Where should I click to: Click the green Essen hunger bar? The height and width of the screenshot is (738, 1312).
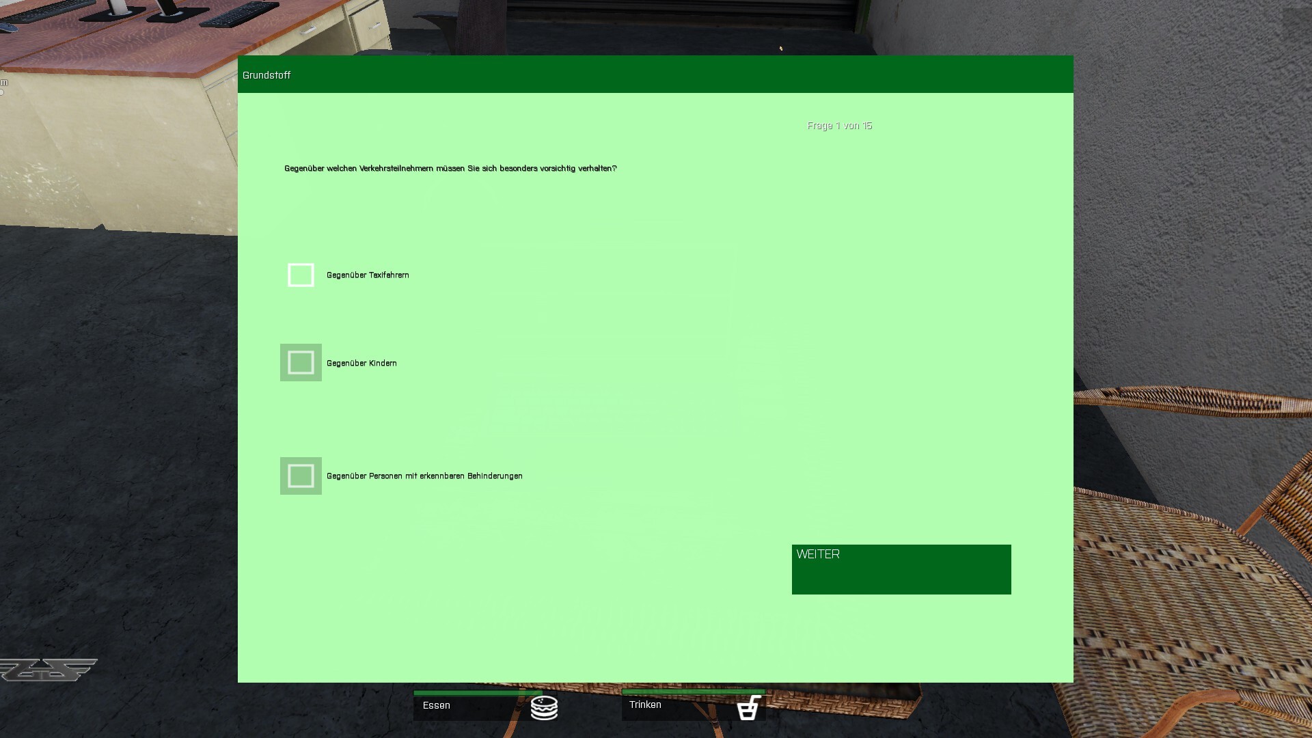click(477, 693)
